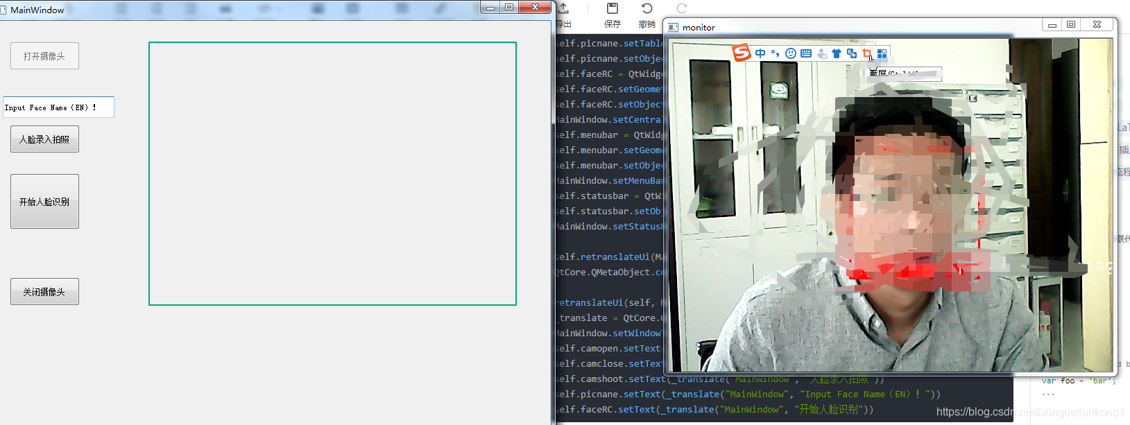Open the emoji smiley panel on the Sogou bar
Viewport: 1130px width, 425px height.
[791, 53]
